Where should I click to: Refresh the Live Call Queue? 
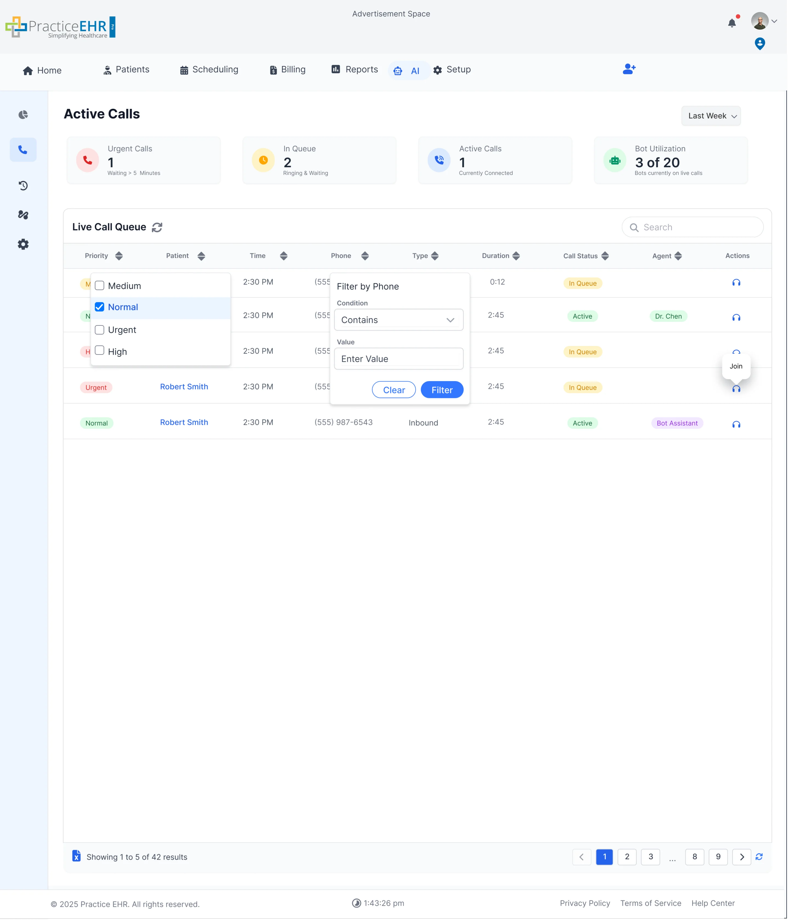point(157,227)
